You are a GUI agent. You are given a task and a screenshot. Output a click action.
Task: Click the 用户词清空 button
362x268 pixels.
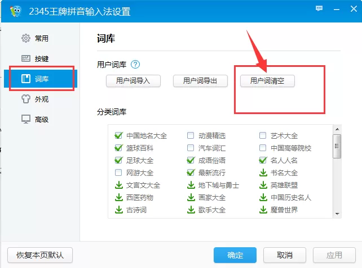tap(267, 81)
